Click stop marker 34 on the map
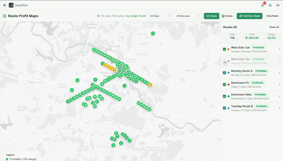The width and height of the screenshot is (283, 161). 102,84
